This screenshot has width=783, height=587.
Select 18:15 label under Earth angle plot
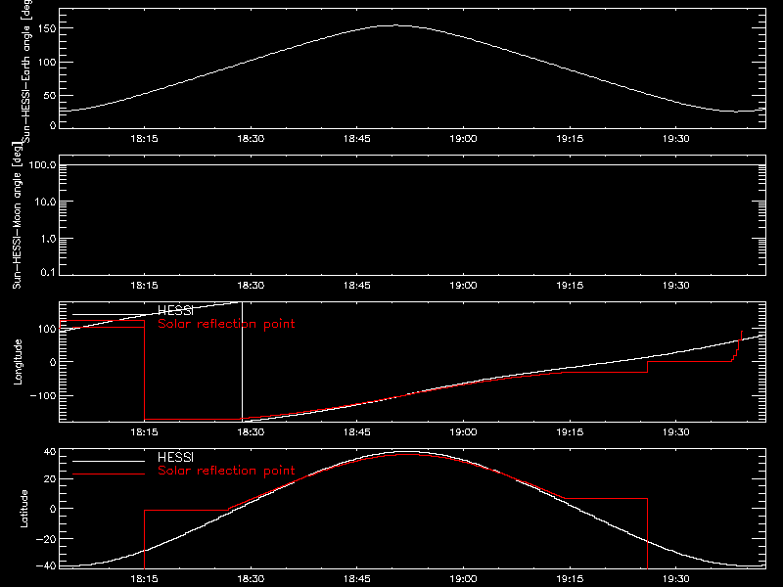click(144, 139)
